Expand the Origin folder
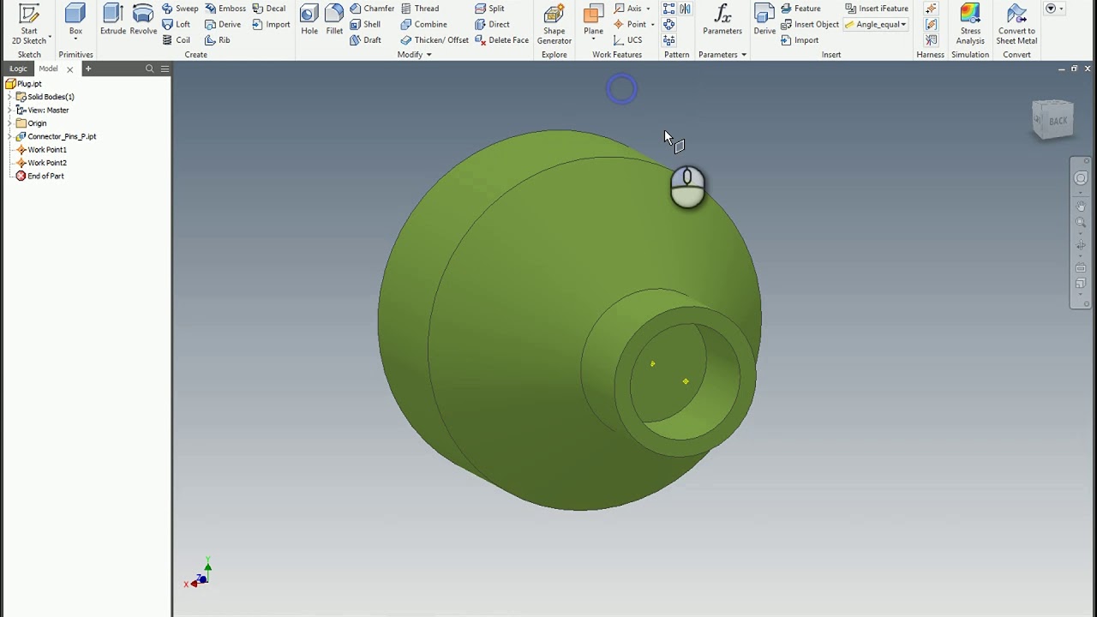The width and height of the screenshot is (1097, 617). coord(9,123)
